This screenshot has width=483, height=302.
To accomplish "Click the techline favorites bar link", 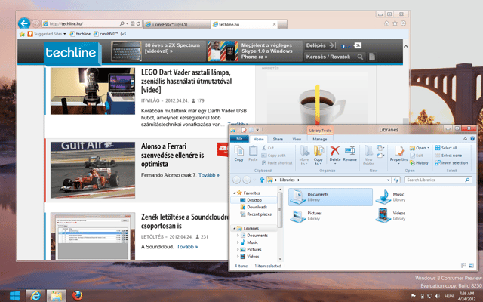I will point(80,34).
